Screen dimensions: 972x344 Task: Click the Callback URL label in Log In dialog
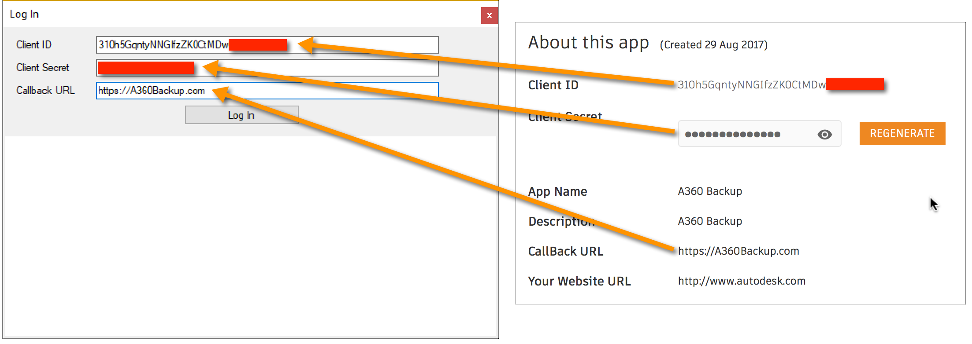point(45,91)
